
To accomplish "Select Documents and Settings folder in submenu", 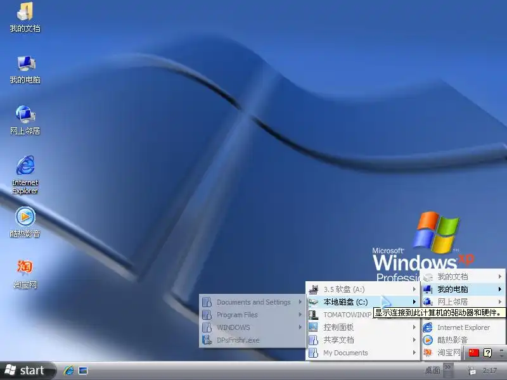I will pos(252,302).
